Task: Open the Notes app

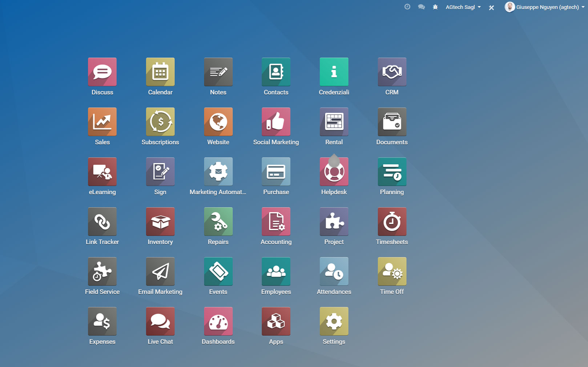Action: coord(218,72)
